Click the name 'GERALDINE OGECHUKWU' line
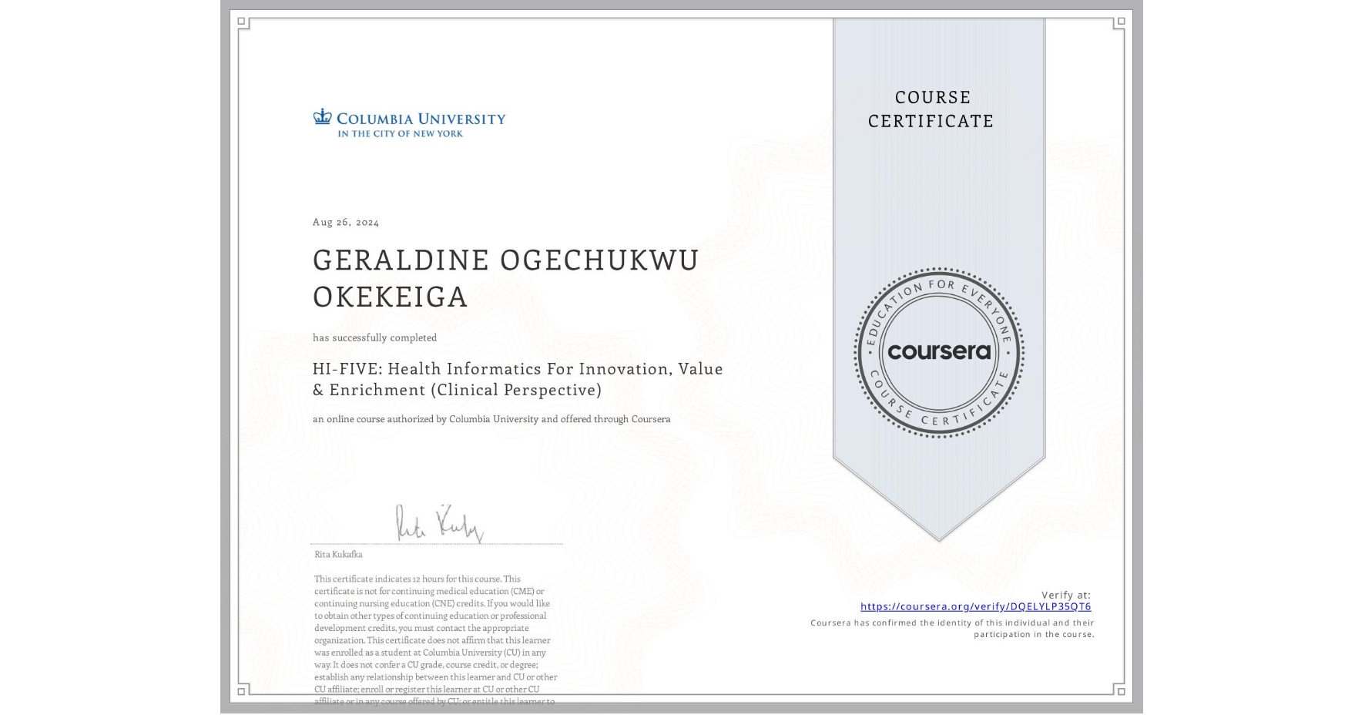1365x715 pixels. 505,260
